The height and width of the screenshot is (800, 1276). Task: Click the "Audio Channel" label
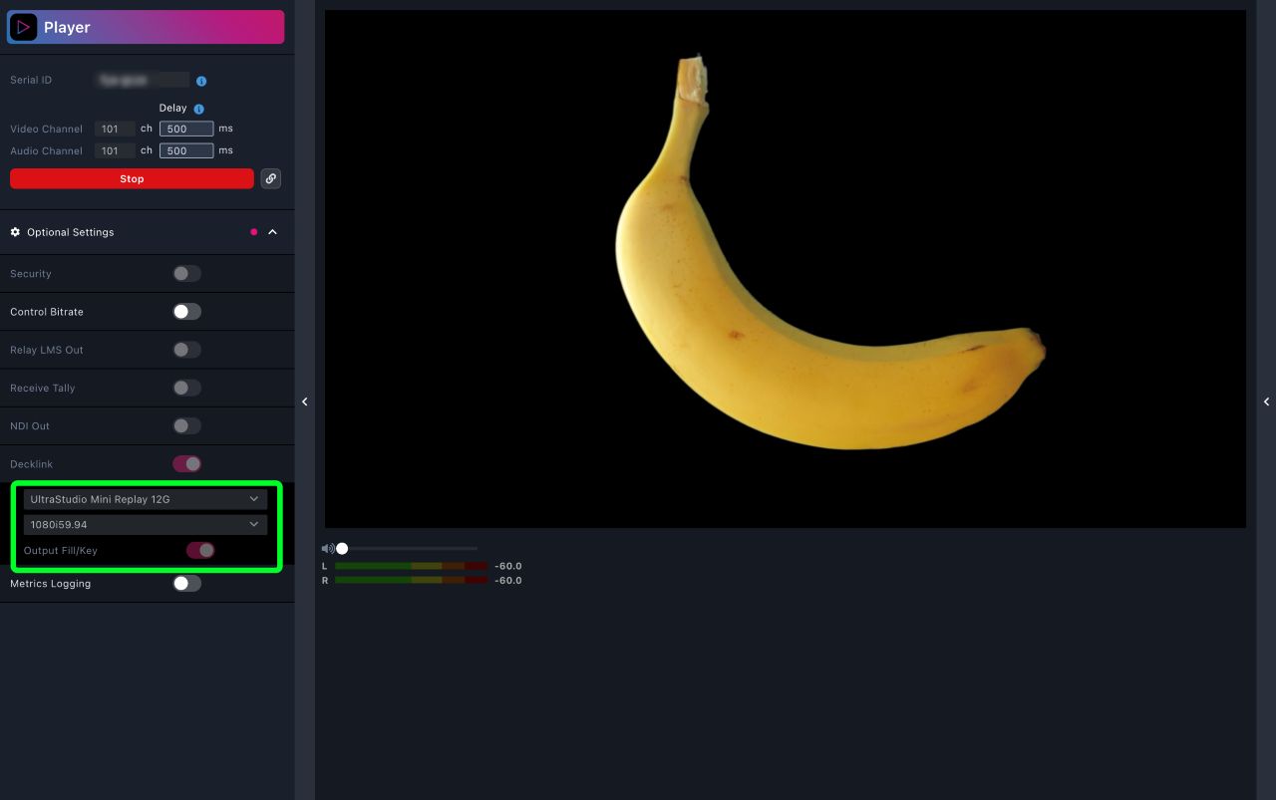click(47, 151)
